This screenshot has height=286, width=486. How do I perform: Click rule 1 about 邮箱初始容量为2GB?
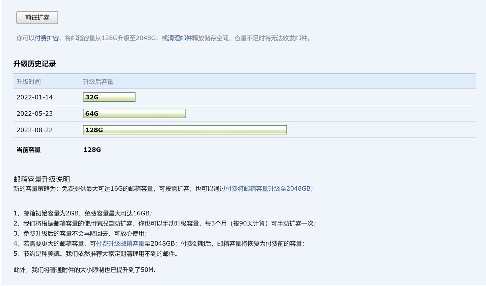(x=83, y=213)
